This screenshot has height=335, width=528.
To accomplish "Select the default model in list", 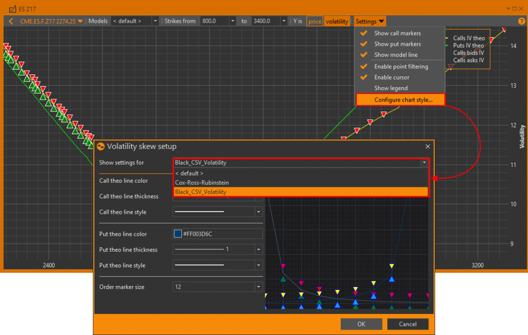I will 301,173.
